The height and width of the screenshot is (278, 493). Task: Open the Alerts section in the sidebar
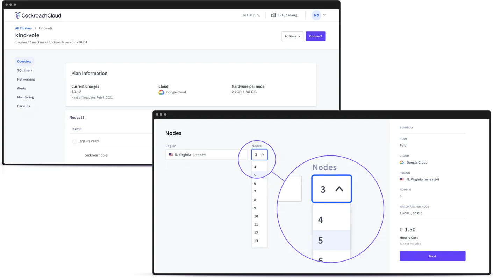point(22,88)
